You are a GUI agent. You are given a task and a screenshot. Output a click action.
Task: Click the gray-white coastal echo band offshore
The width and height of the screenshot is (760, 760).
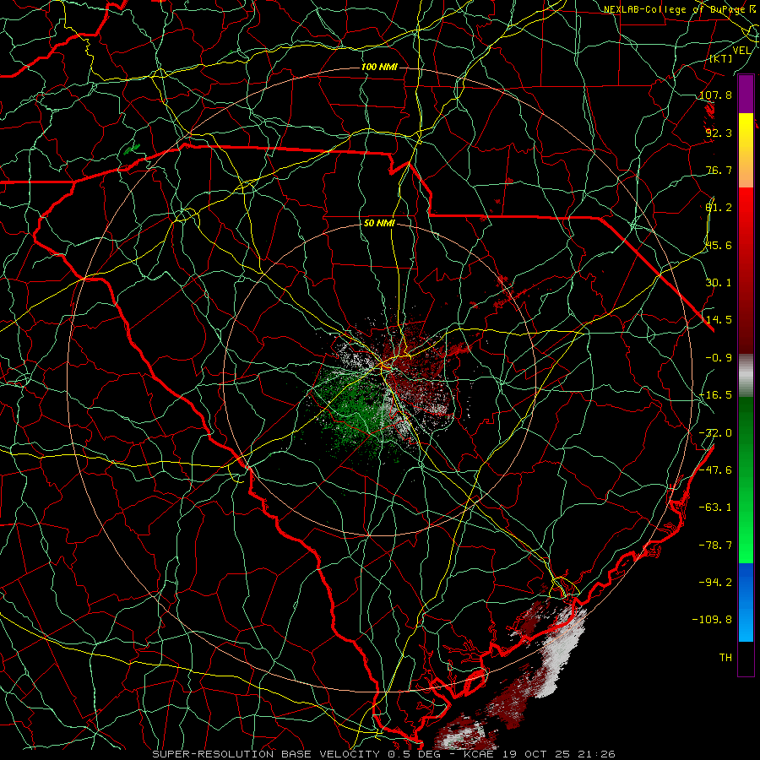(562, 652)
